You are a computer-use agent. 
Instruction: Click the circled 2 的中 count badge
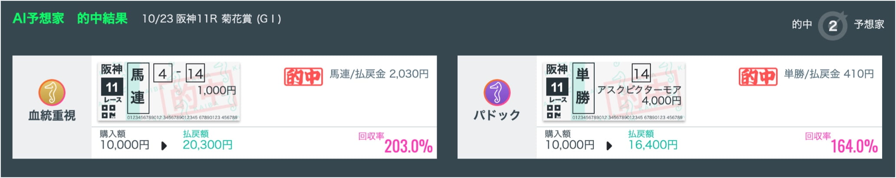click(x=832, y=25)
